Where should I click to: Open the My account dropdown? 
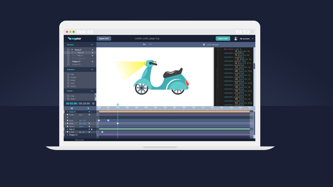click(252, 39)
